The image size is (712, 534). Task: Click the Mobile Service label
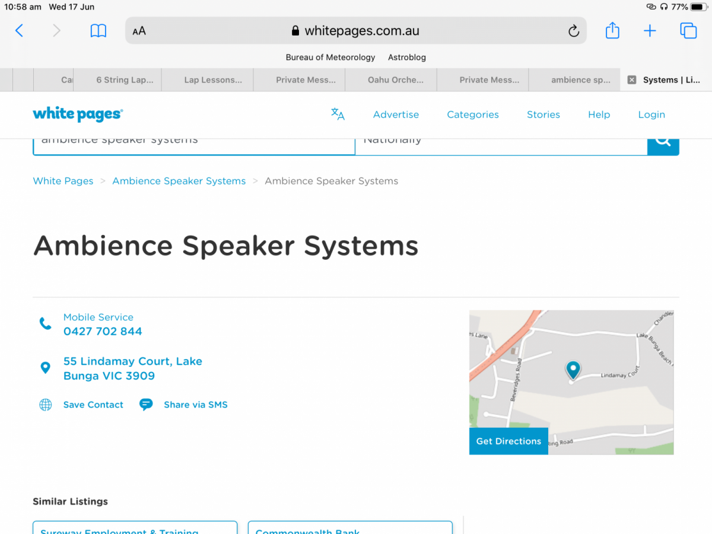(x=98, y=317)
